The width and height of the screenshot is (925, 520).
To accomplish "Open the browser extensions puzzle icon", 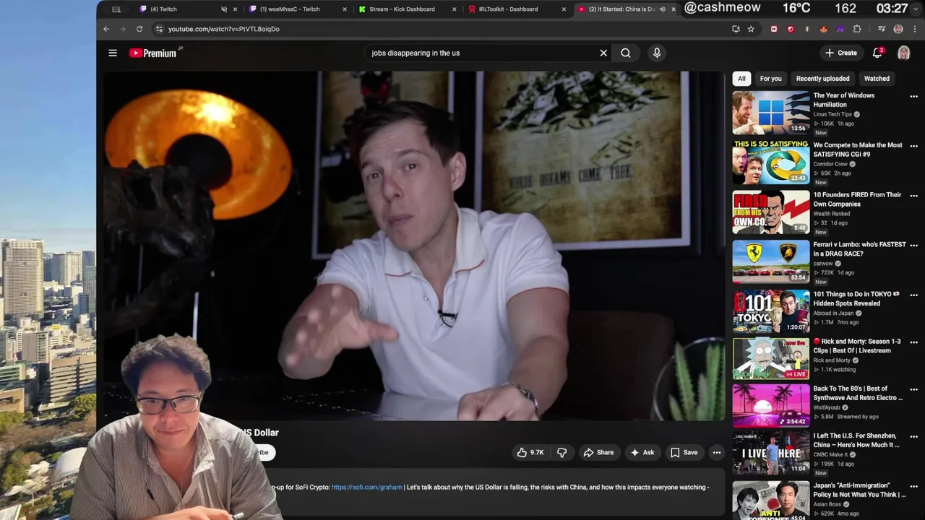I will 857,29.
